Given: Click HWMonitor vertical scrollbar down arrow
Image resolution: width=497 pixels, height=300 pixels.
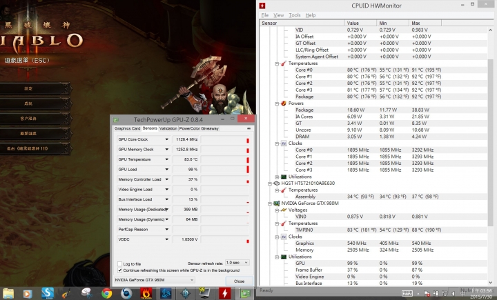Looking at the screenshot, I should (x=491, y=283).
